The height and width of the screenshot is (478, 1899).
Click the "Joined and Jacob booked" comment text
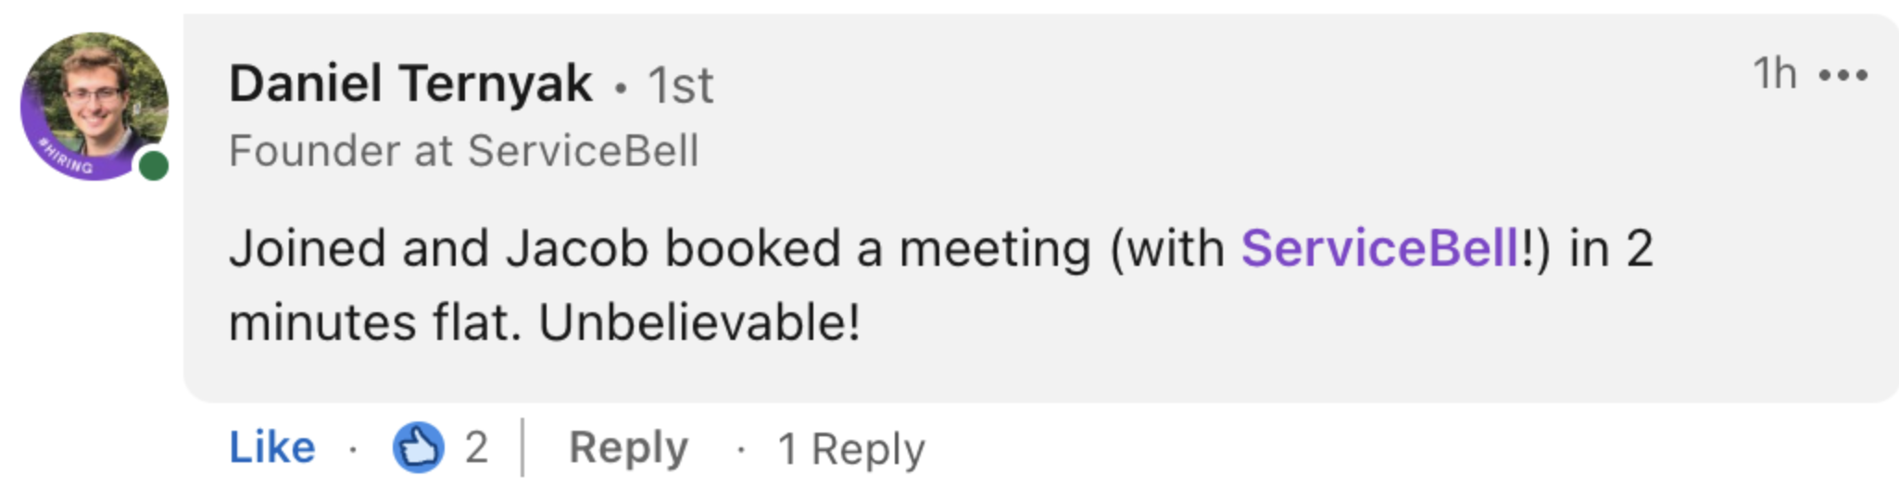click(534, 248)
